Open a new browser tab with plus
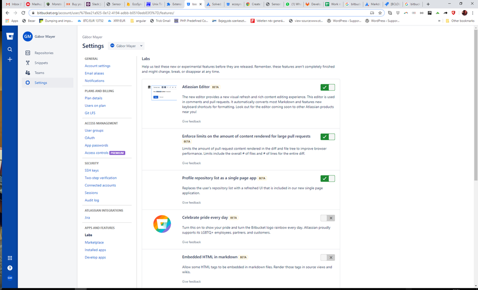The height and width of the screenshot is (290, 478). pos(428,4)
